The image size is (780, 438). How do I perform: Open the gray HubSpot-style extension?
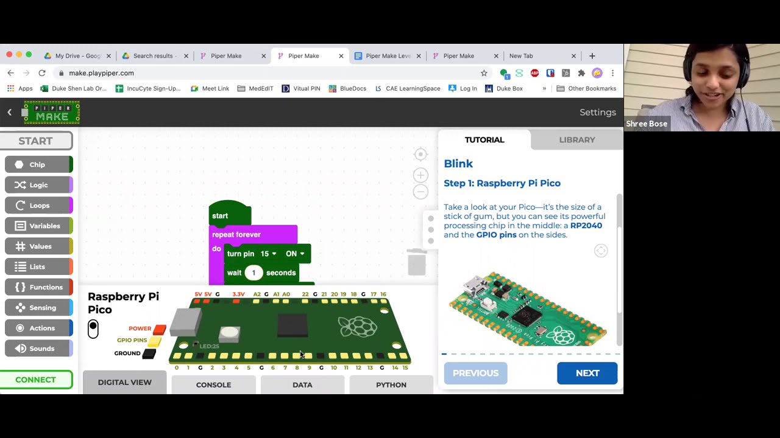coord(566,73)
